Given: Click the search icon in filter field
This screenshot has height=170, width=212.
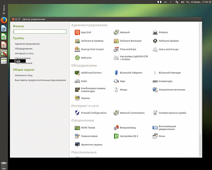Looking at the screenshot, I should [64, 32].
